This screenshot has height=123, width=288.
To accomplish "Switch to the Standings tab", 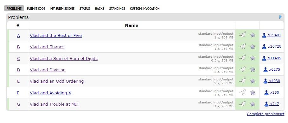I will (117, 9).
